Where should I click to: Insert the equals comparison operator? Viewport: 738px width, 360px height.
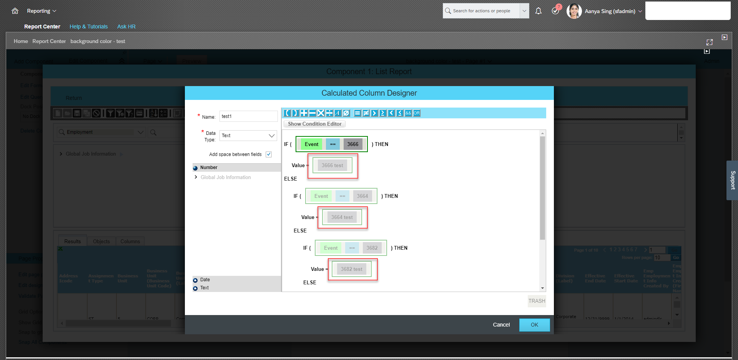(357, 113)
